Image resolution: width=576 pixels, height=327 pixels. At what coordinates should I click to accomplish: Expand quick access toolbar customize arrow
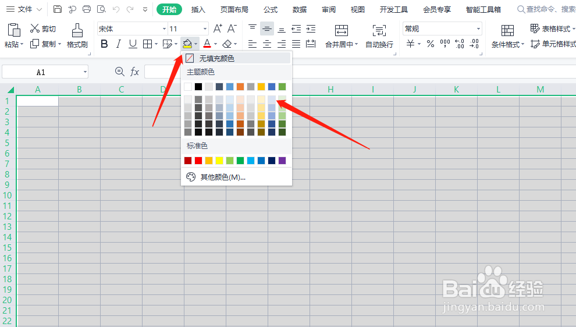click(x=145, y=9)
